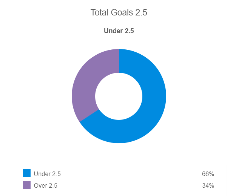The height and width of the screenshot is (196, 236).
Task: Click the 66% legend value
Action: coord(208,174)
